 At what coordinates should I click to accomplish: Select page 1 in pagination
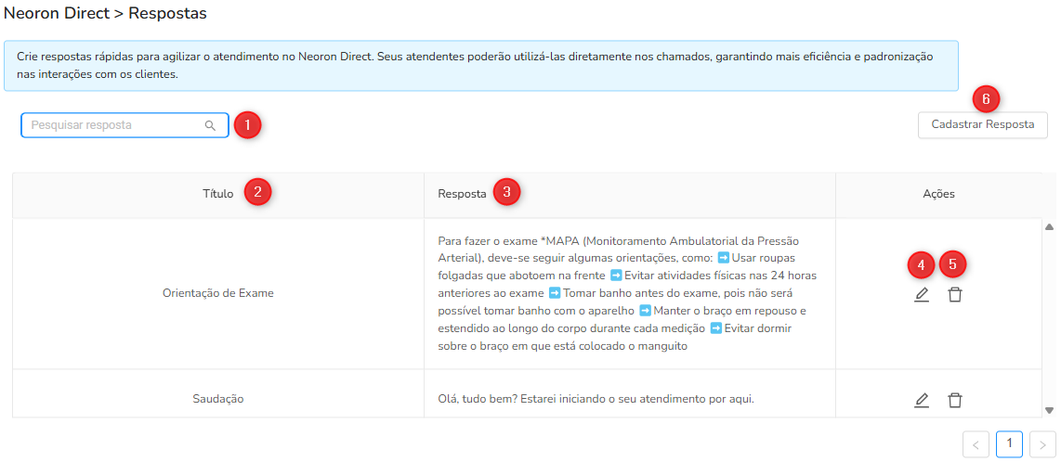(1009, 444)
